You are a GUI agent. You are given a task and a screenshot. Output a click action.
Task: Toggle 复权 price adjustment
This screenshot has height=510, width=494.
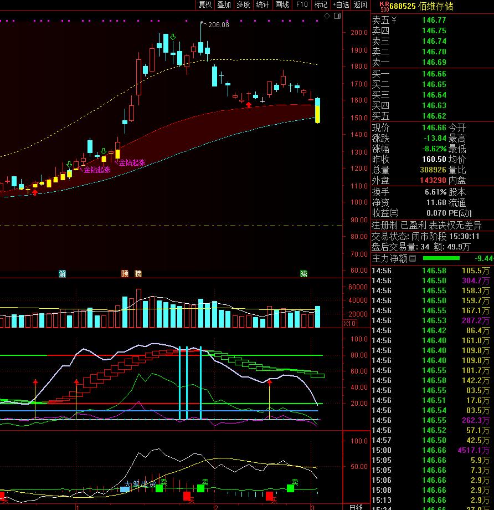[x=205, y=4]
